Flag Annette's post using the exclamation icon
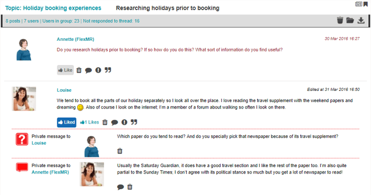This screenshot has width=371, height=195. (98, 70)
